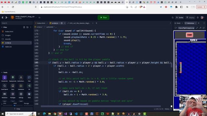Switch to the script.js editor tab
207x116 pixels.
tap(55, 23)
